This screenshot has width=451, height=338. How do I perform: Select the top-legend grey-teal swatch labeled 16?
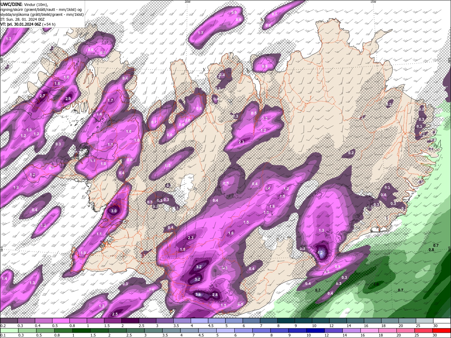click(373, 321)
